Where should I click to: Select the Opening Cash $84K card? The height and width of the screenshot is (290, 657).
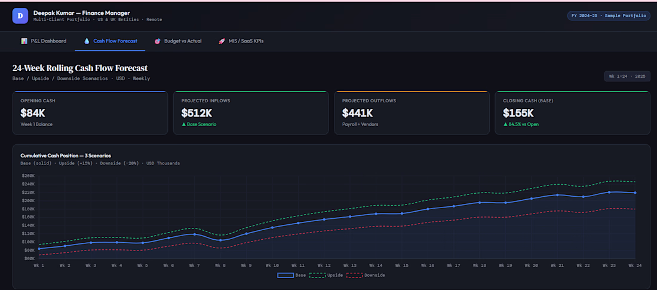(x=90, y=113)
